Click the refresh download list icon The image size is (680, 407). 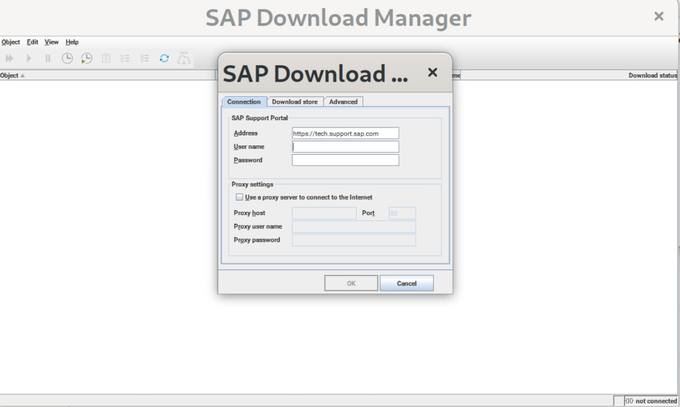(164, 58)
